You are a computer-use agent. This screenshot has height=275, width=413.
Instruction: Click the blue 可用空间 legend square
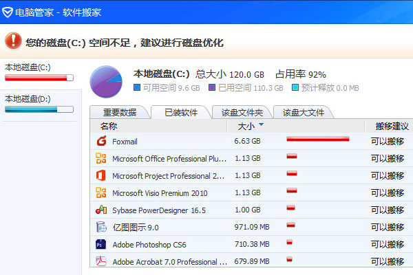click(137, 87)
